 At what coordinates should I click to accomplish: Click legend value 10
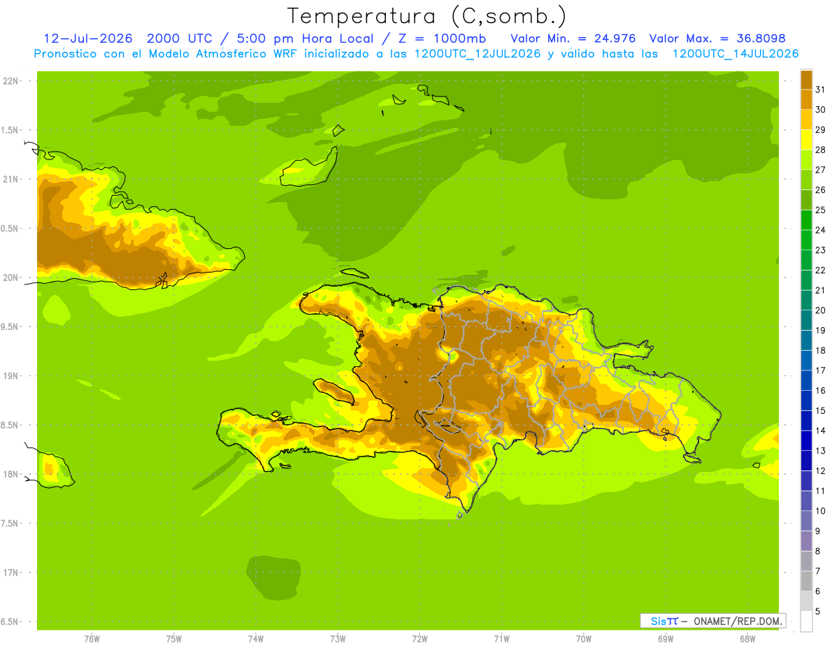pos(820,511)
